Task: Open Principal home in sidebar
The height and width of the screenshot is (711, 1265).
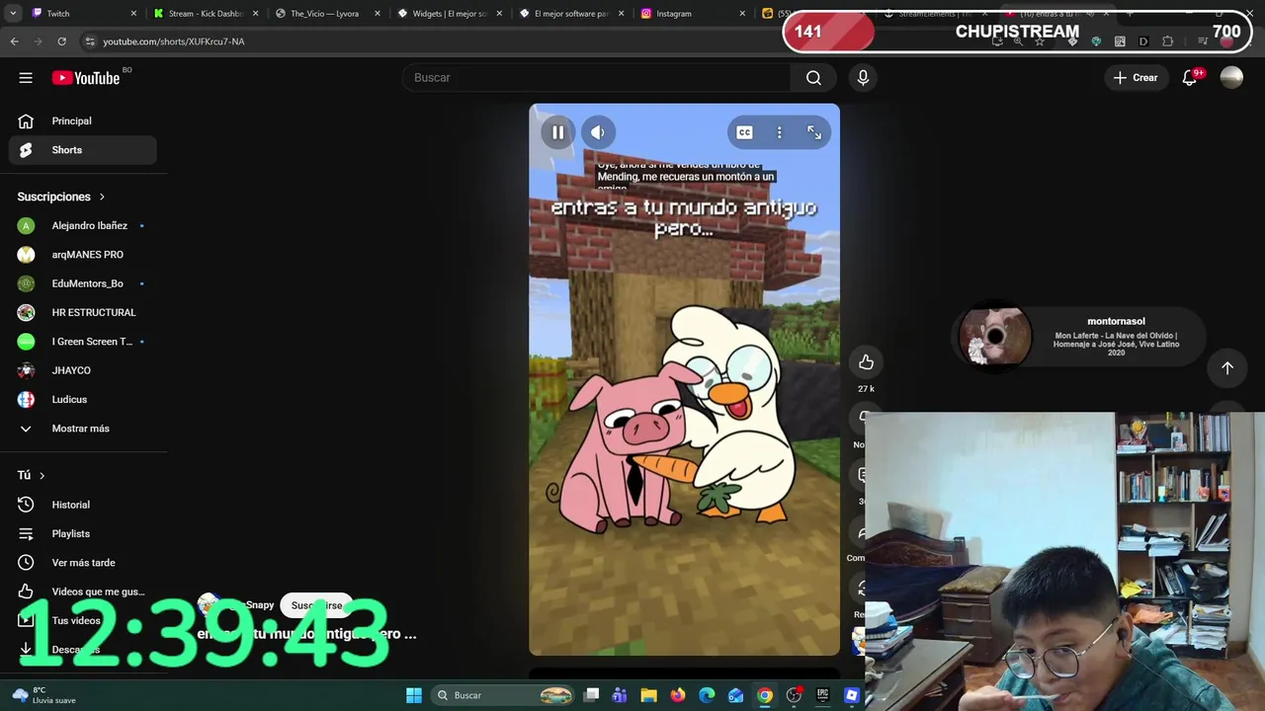Action: click(83, 120)
